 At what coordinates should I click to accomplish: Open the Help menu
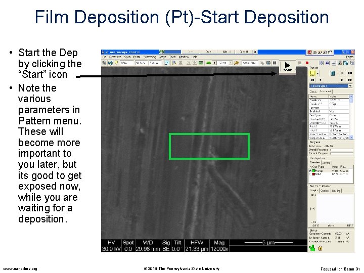194,57
